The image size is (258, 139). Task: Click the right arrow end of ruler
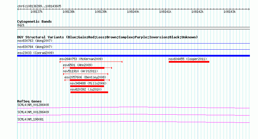point(249,9)
